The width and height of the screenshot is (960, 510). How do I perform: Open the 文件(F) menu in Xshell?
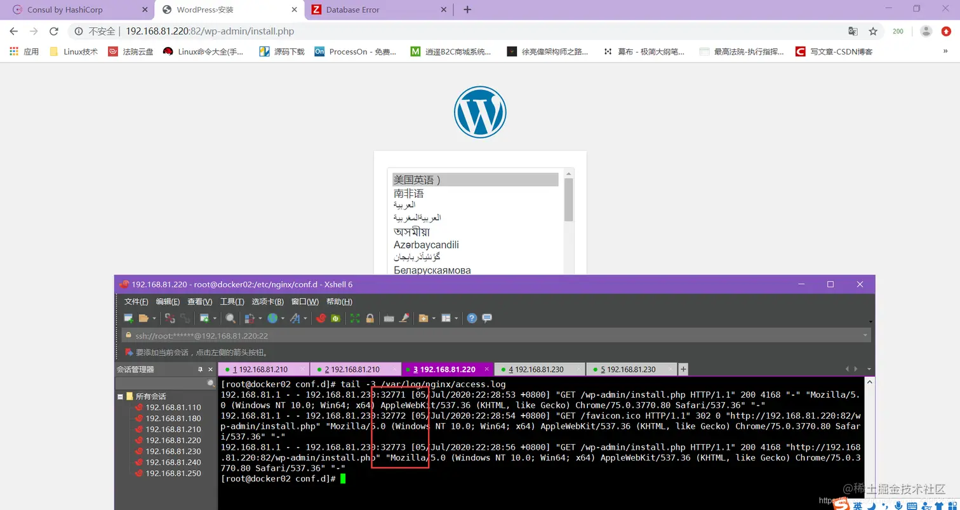137,301
